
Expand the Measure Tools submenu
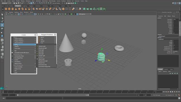pos(25,63)
